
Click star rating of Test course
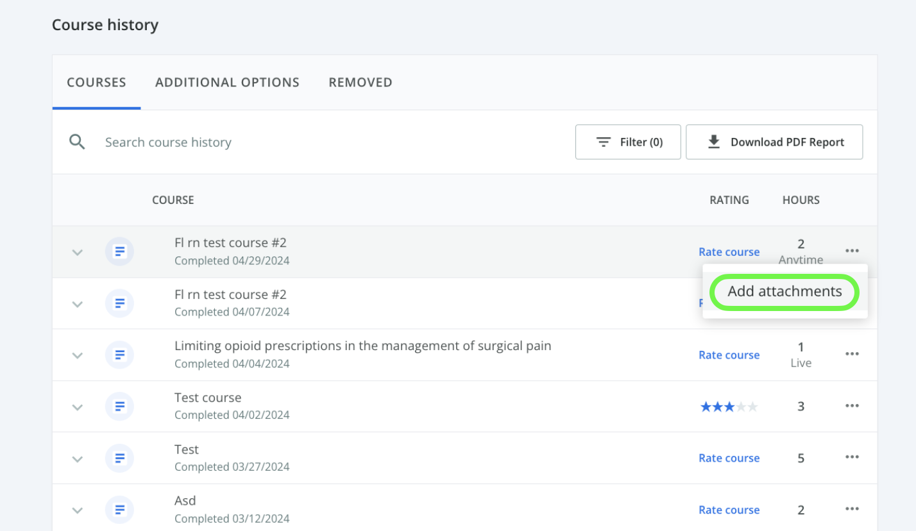pos(729,407)
